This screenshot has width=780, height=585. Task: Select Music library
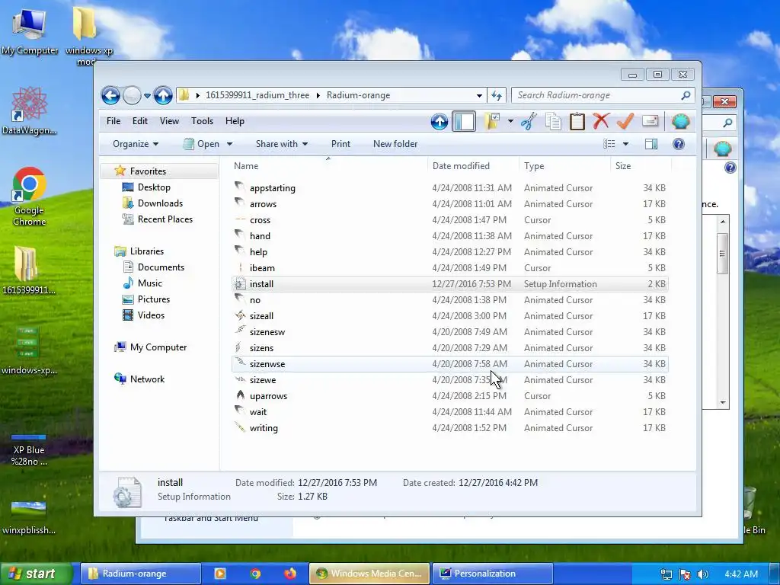[150, 283]
